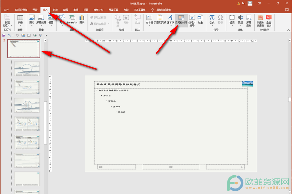Viewport: 292px width, 194px height.
Task: Open 页眉和页脚 (Header and Footer)
Action: [x=160, y=17]
